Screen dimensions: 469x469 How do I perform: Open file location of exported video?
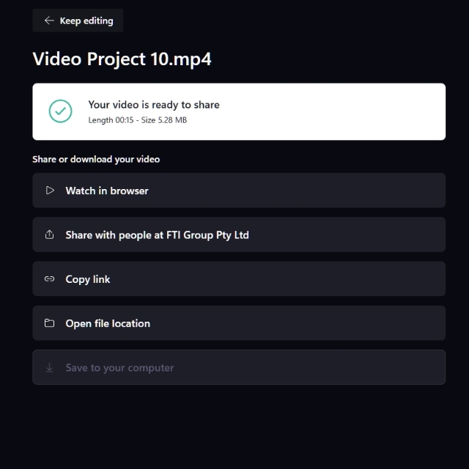[x=239, y=323]
